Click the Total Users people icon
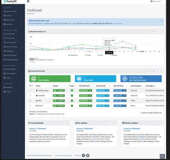 pos(79,79)
